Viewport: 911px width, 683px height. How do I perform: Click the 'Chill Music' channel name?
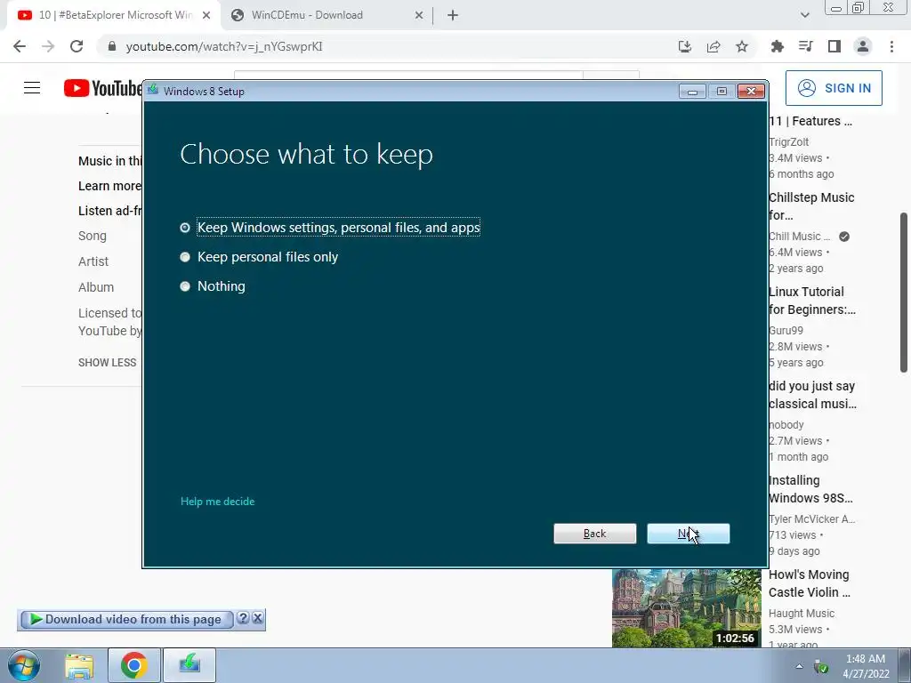[799, 237]
